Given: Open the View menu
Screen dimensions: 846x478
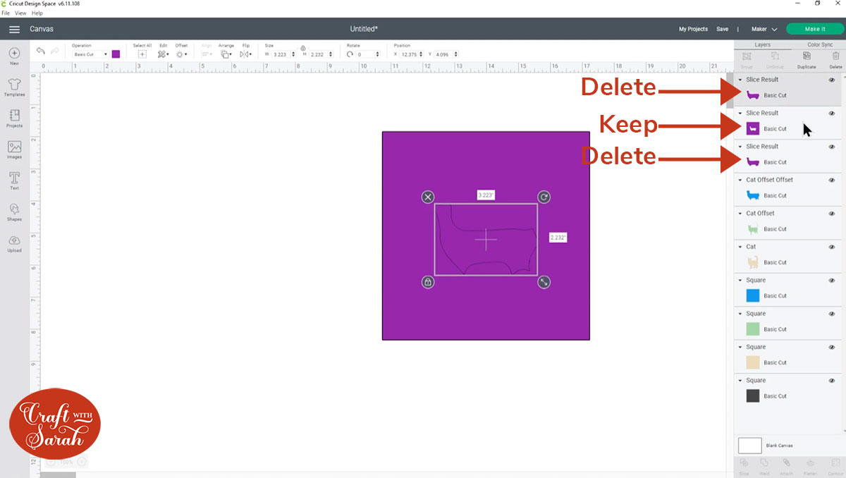Looking at the screenshot, I should tap(20, 13).
